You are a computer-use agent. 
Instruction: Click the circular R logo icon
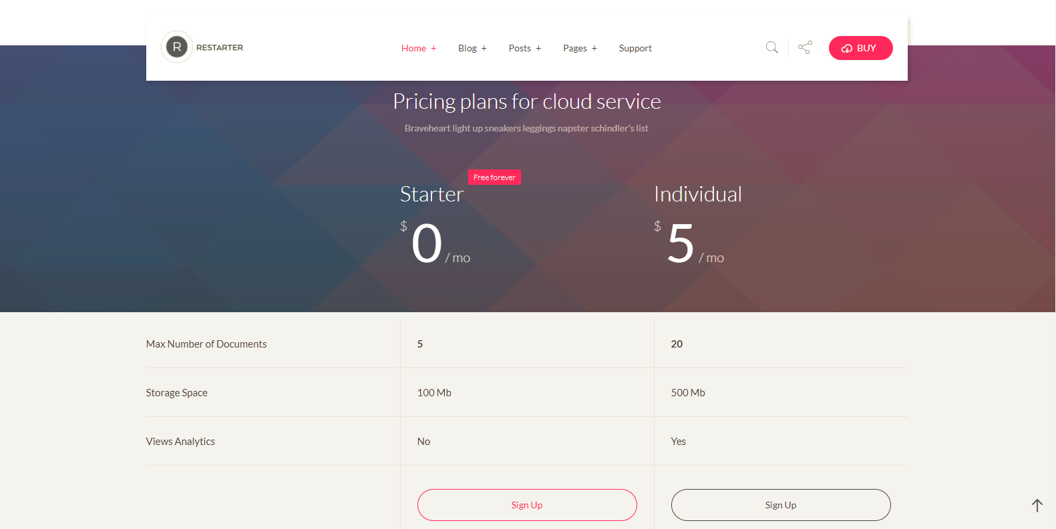(177, 47)
